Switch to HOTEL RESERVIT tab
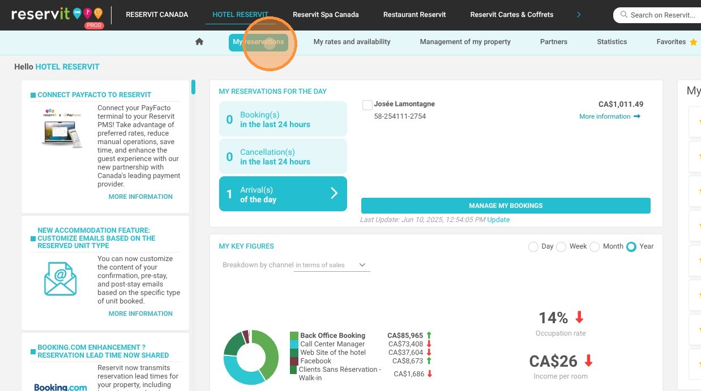Screen dimensions: 701x391 pyautogui.click(x=241, y=15)
